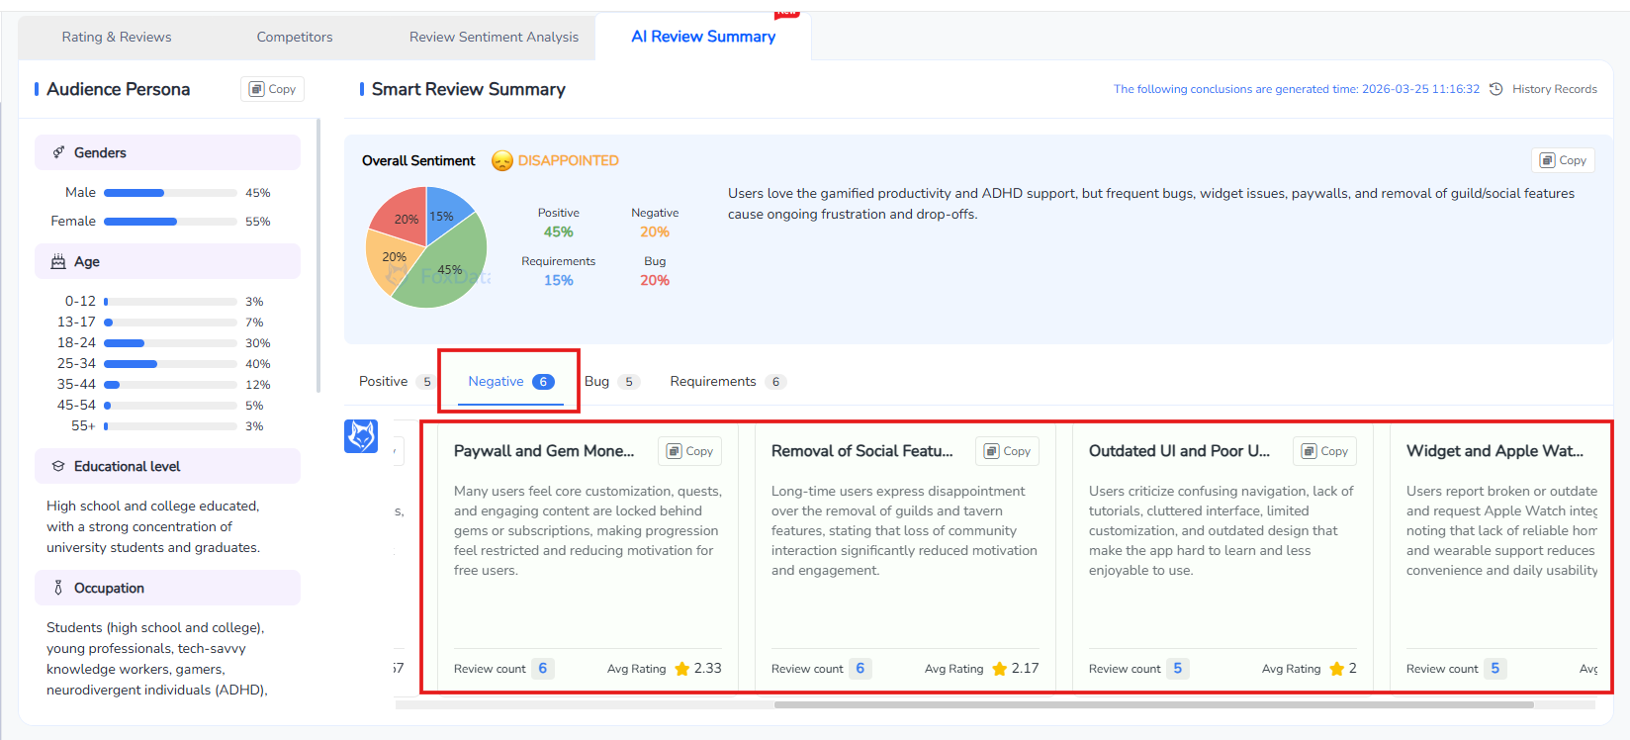Copy the Removal of Social Features card
Screen dimensions: 1630x740
1007,451
